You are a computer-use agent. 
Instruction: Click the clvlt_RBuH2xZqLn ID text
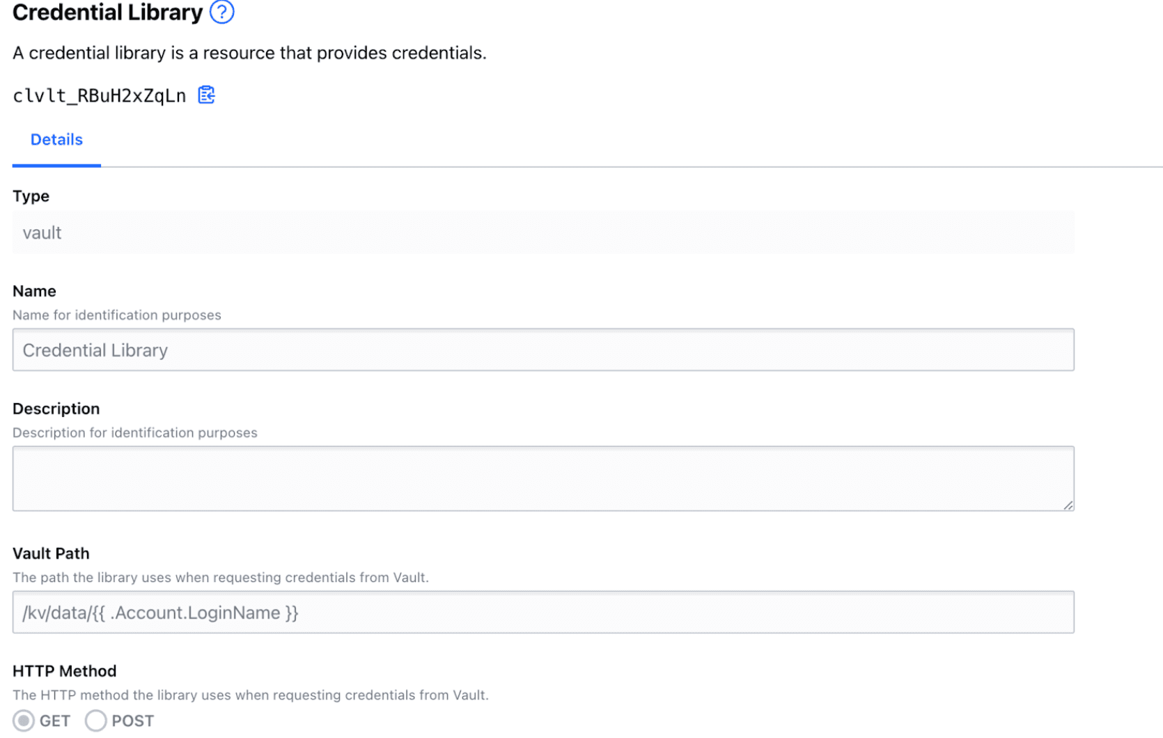tap(100, 95)
